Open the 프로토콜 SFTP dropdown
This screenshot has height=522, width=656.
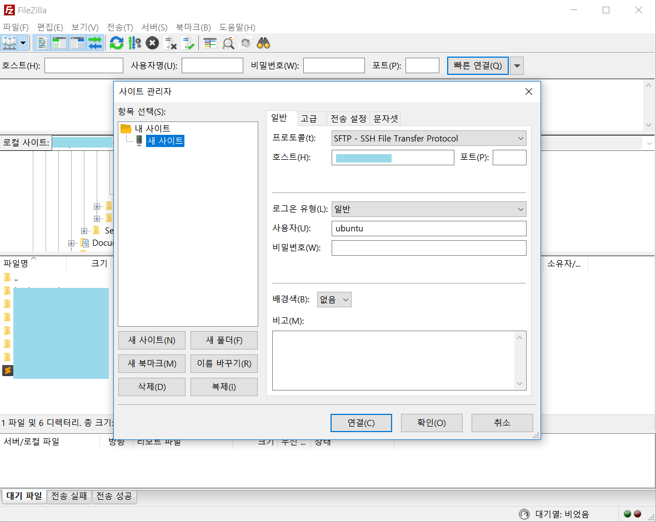point(429,138)
